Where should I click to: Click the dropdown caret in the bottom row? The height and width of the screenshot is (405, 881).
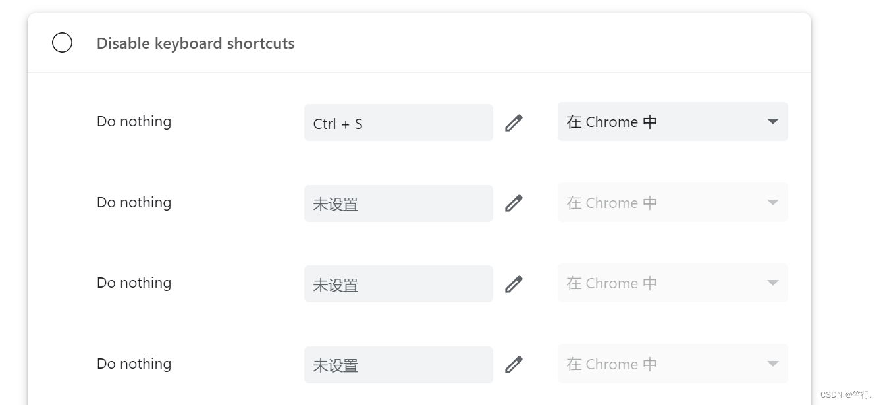[x=772, y=364]
